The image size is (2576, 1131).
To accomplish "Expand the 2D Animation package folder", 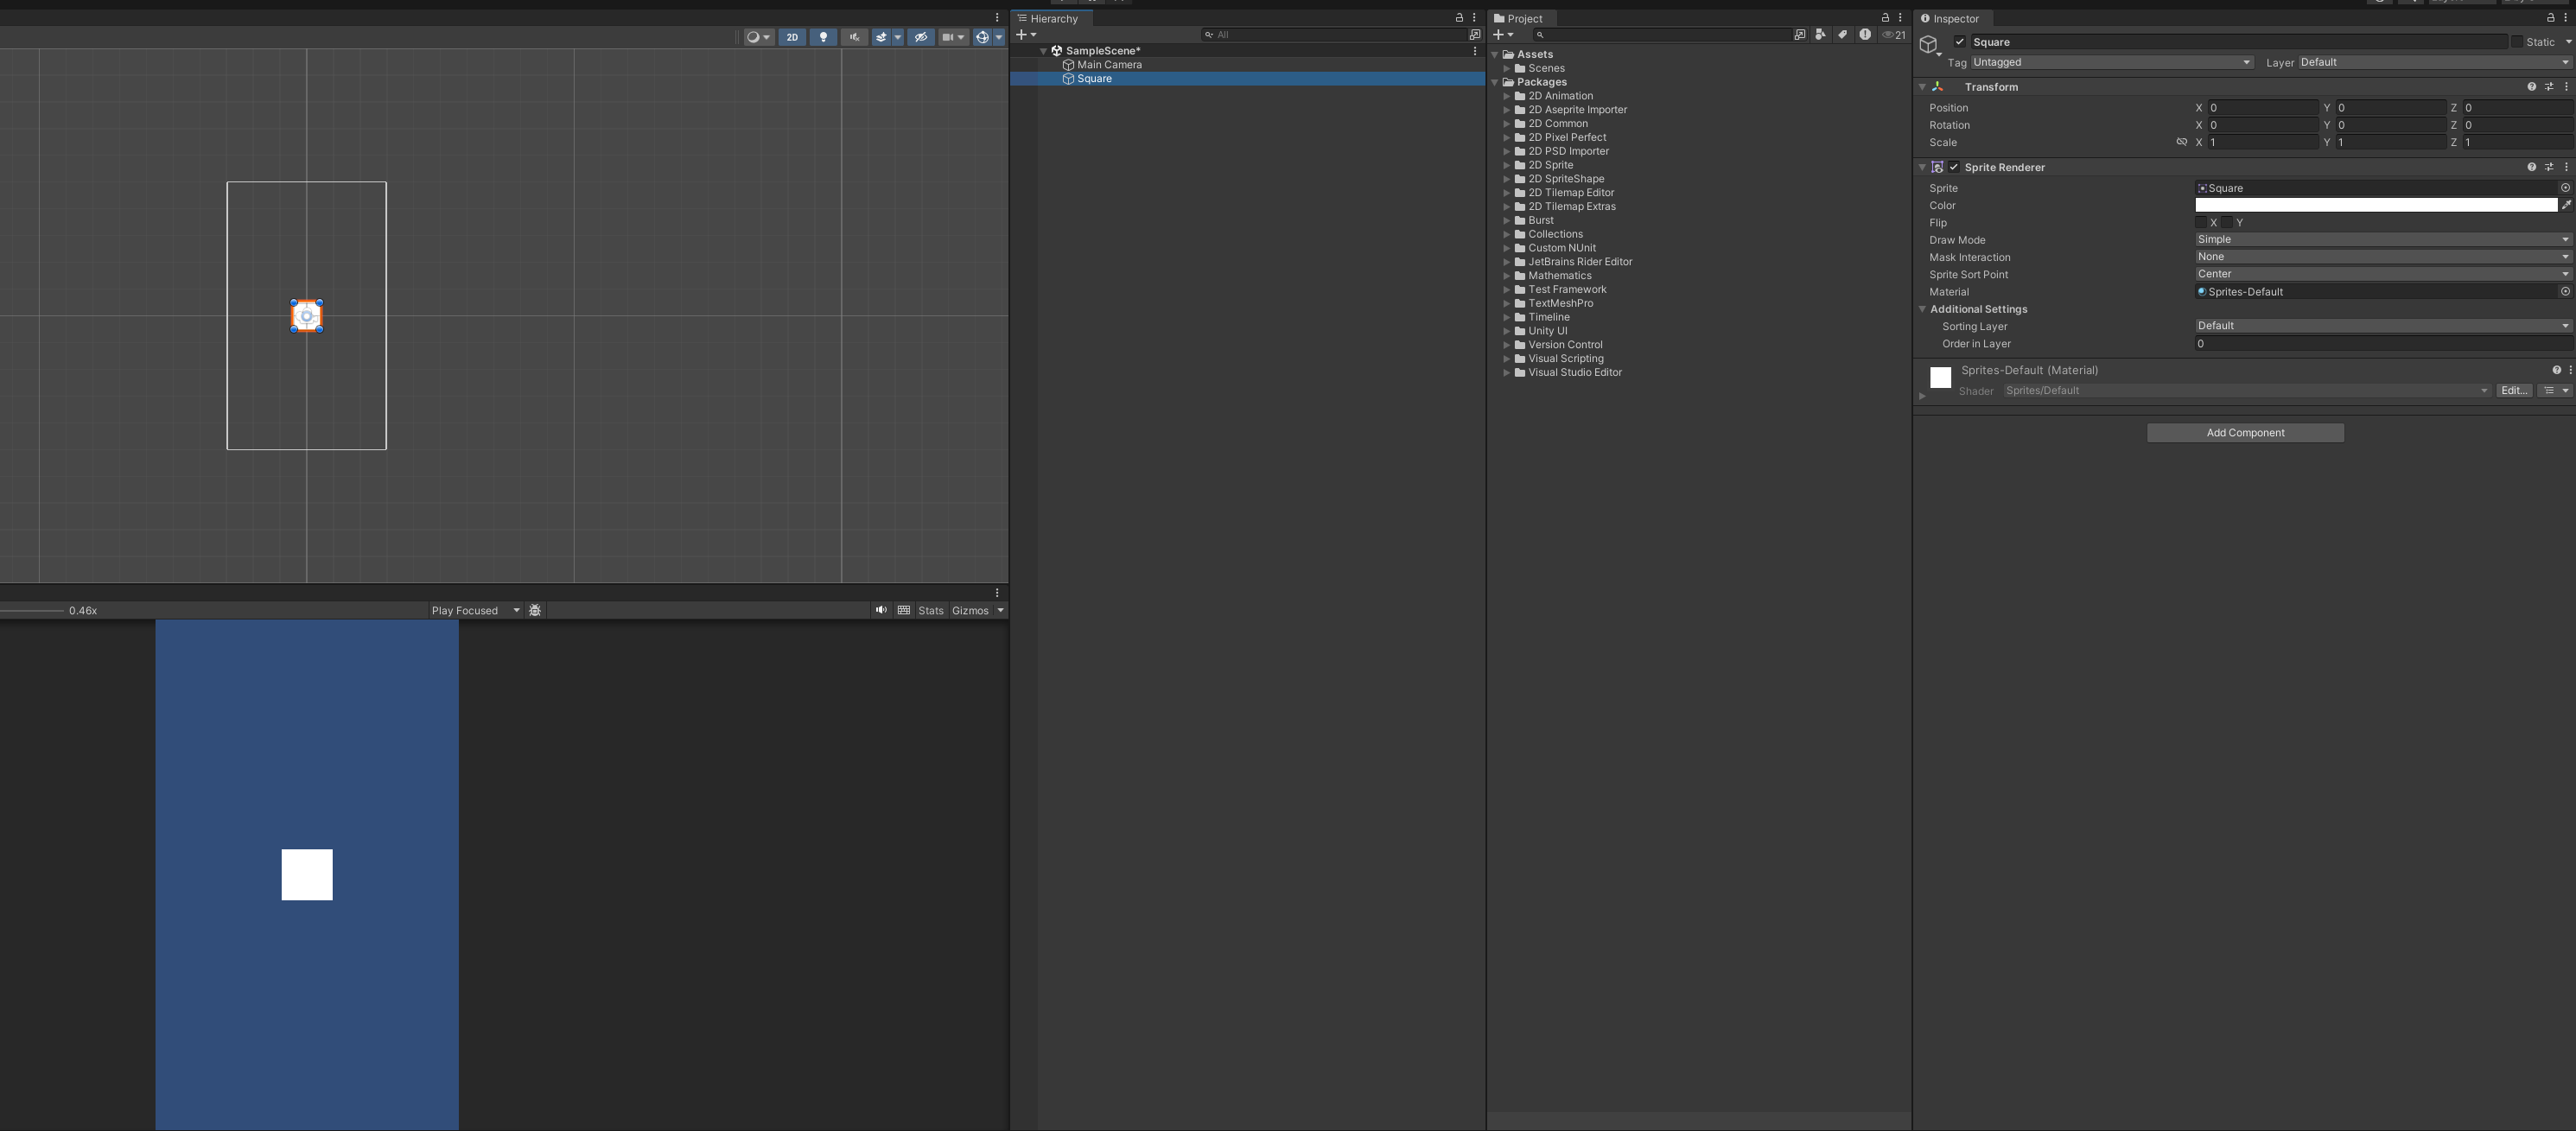I will click(x=1507, y=96).
